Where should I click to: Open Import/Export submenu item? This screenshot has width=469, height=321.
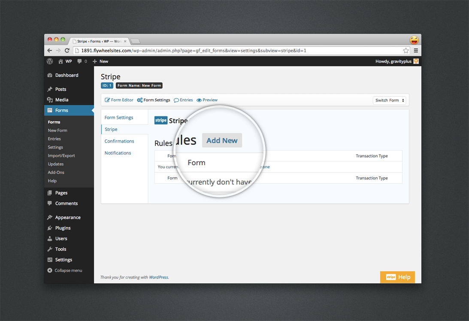tap(61, 155)
